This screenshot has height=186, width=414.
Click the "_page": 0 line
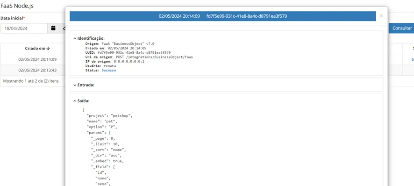103,138
